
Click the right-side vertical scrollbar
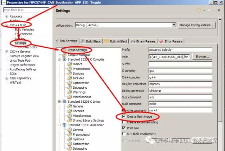click(x=219, y=88)
